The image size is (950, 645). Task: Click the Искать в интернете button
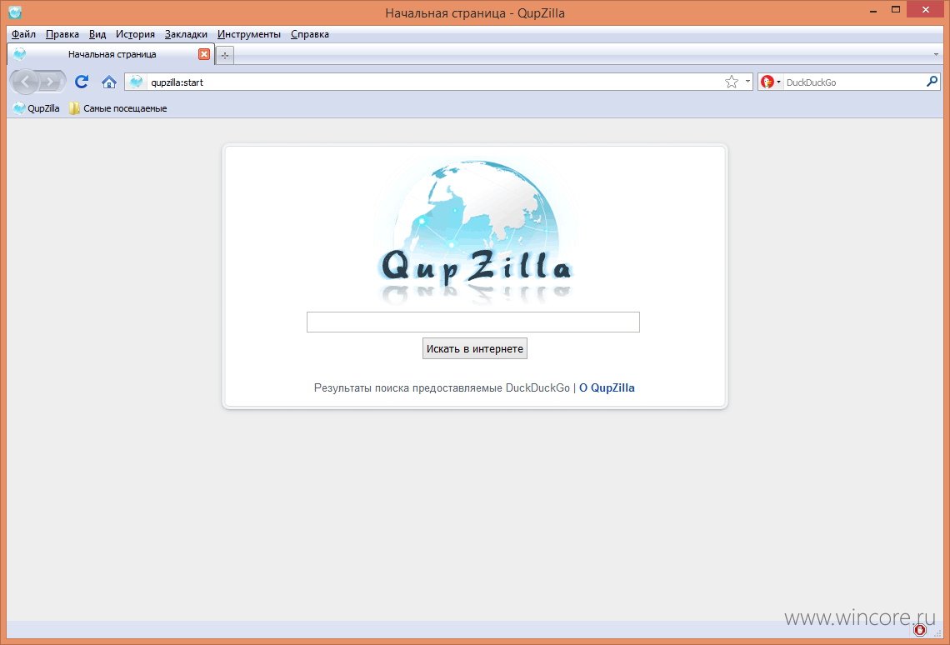pyautogui.click(x=475, y=348)
